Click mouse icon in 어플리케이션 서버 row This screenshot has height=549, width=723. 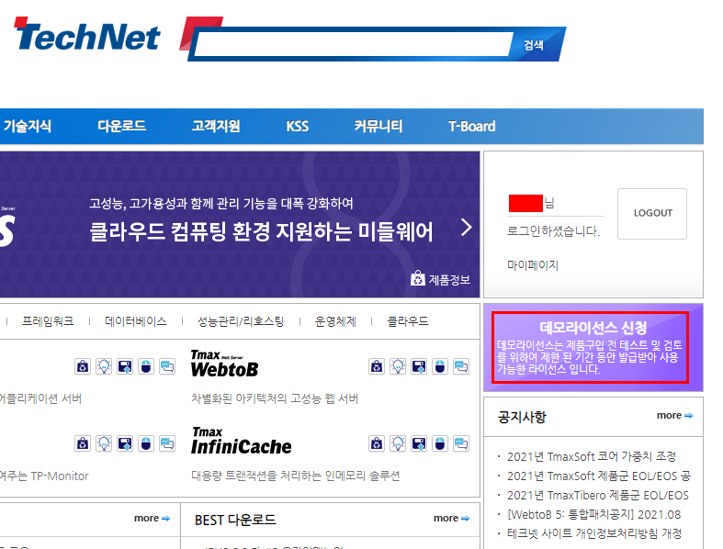[146, 366]
